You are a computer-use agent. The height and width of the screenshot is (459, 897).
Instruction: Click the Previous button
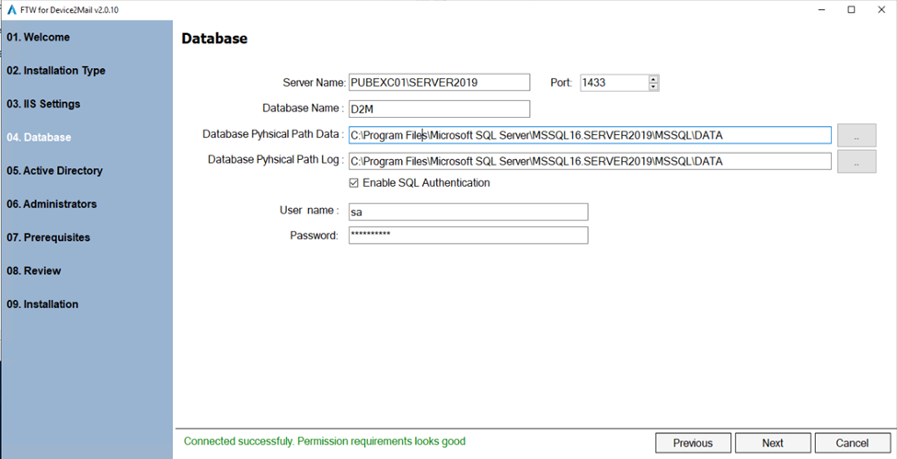point(693,442)
